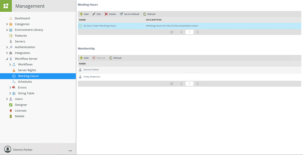Select Holly Anderson in Membership list
303x155 pixels.
(x=189, y=77)
